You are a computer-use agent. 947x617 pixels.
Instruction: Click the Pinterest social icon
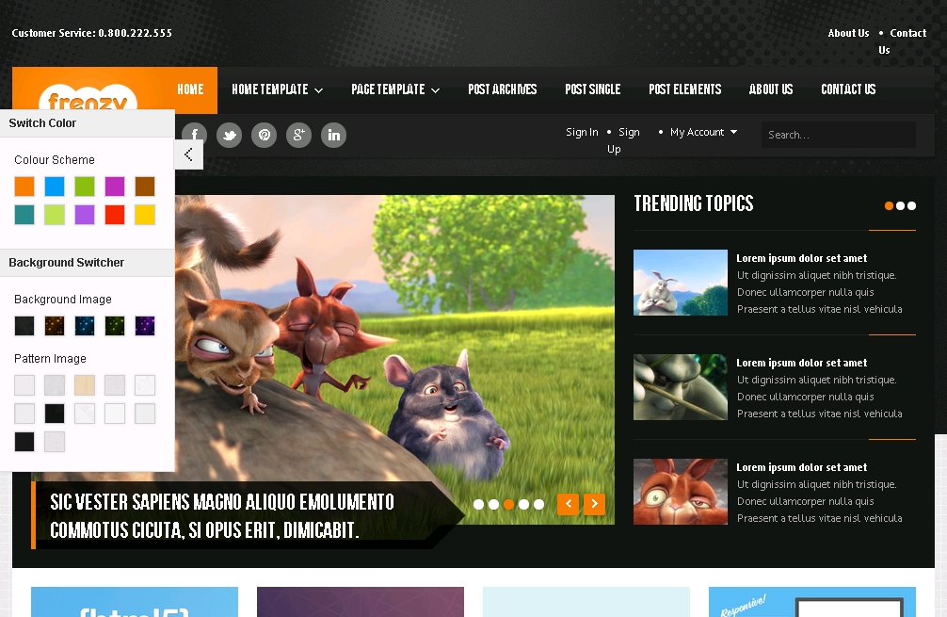(265, 135)
